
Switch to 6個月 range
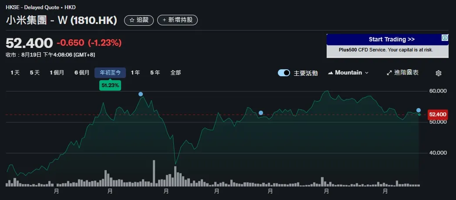pos(82,73)
